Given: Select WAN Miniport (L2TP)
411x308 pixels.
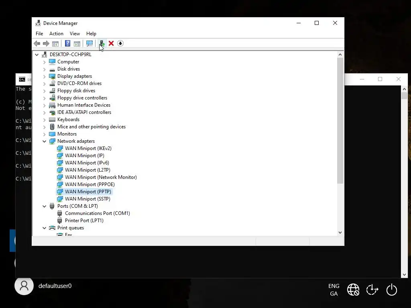Looking at the screenshot, I should pyautogui.click(x=87, y=170).
